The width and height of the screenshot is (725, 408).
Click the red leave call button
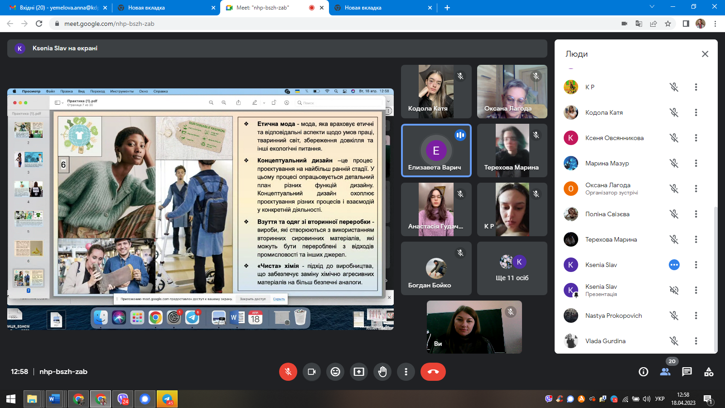[433, 372]
